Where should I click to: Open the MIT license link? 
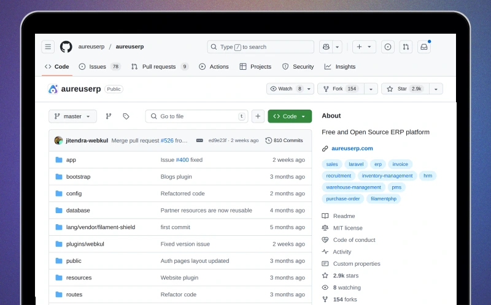342,228
